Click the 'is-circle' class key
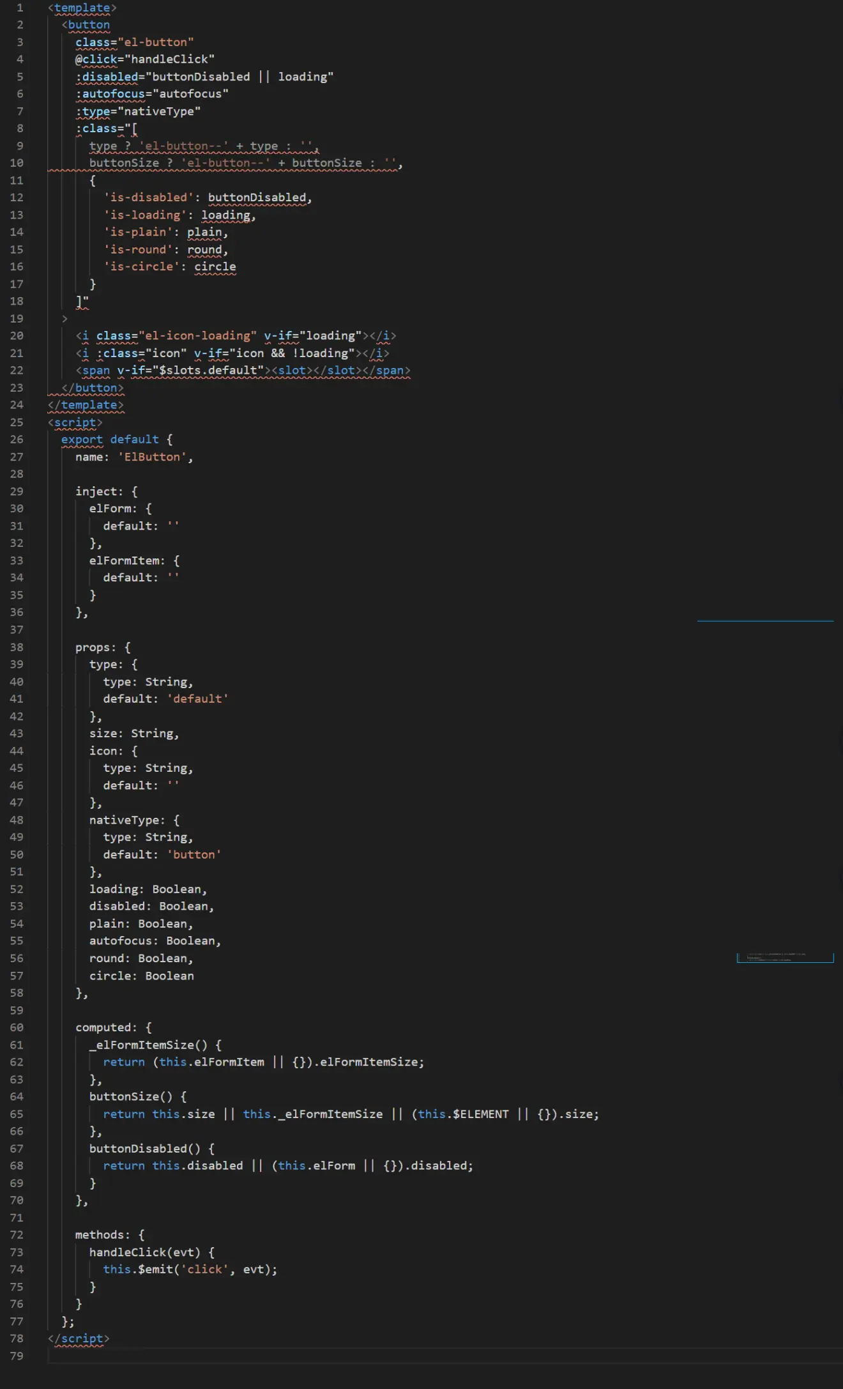The image size is (843, 1389). pyautogui.click(x=141, y=266)
